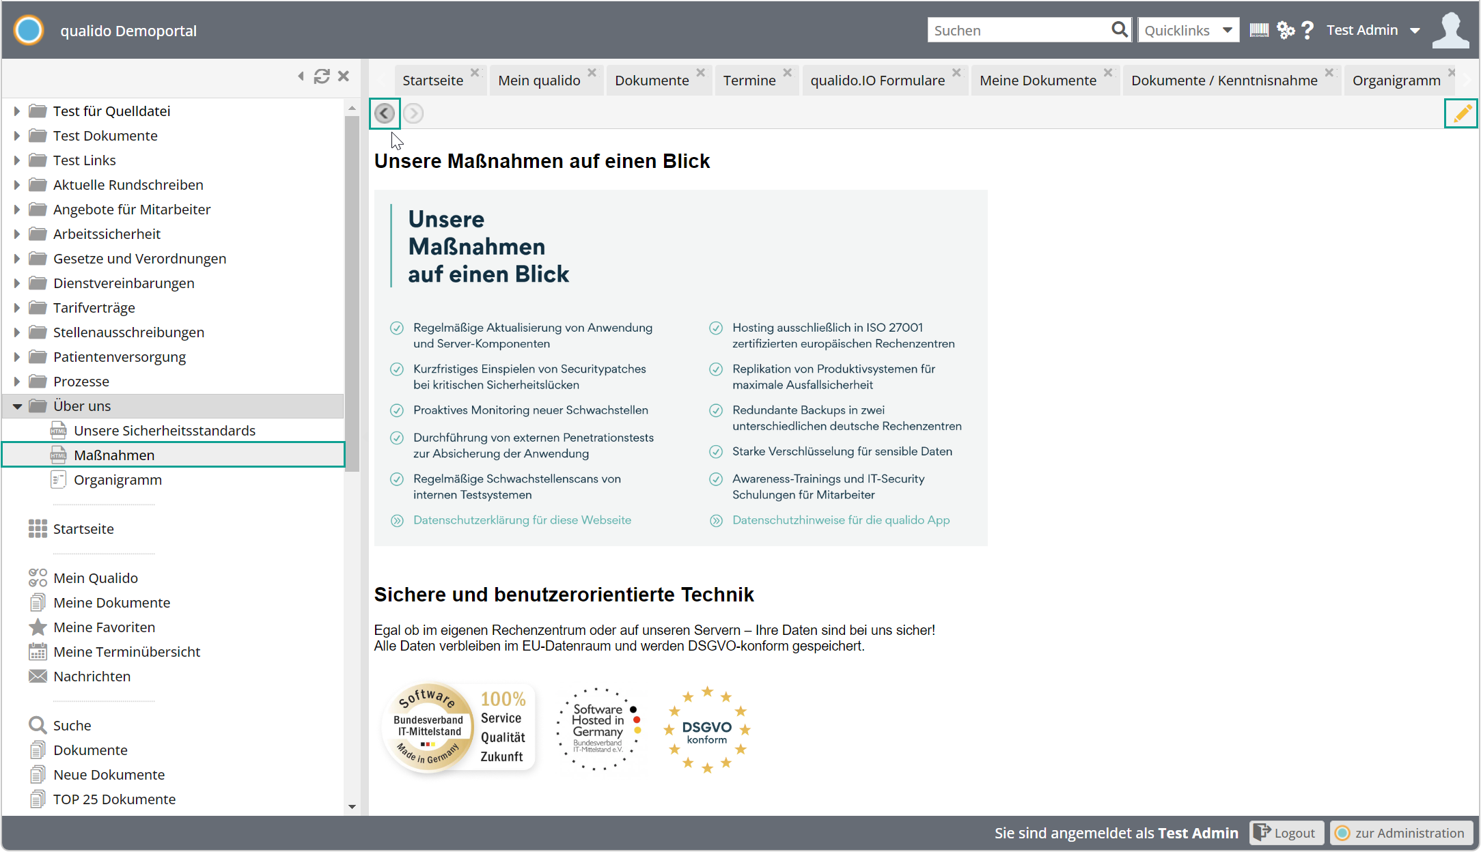Screen dimensions: 1481x852
Task: Expand the Test für Quelldatei folder
Action: point(17,111)
